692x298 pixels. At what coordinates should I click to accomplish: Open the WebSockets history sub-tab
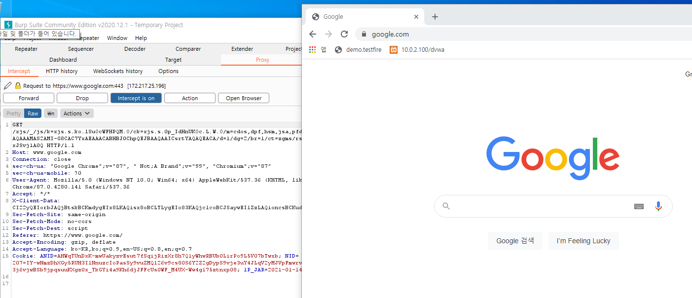click(118, 71)
